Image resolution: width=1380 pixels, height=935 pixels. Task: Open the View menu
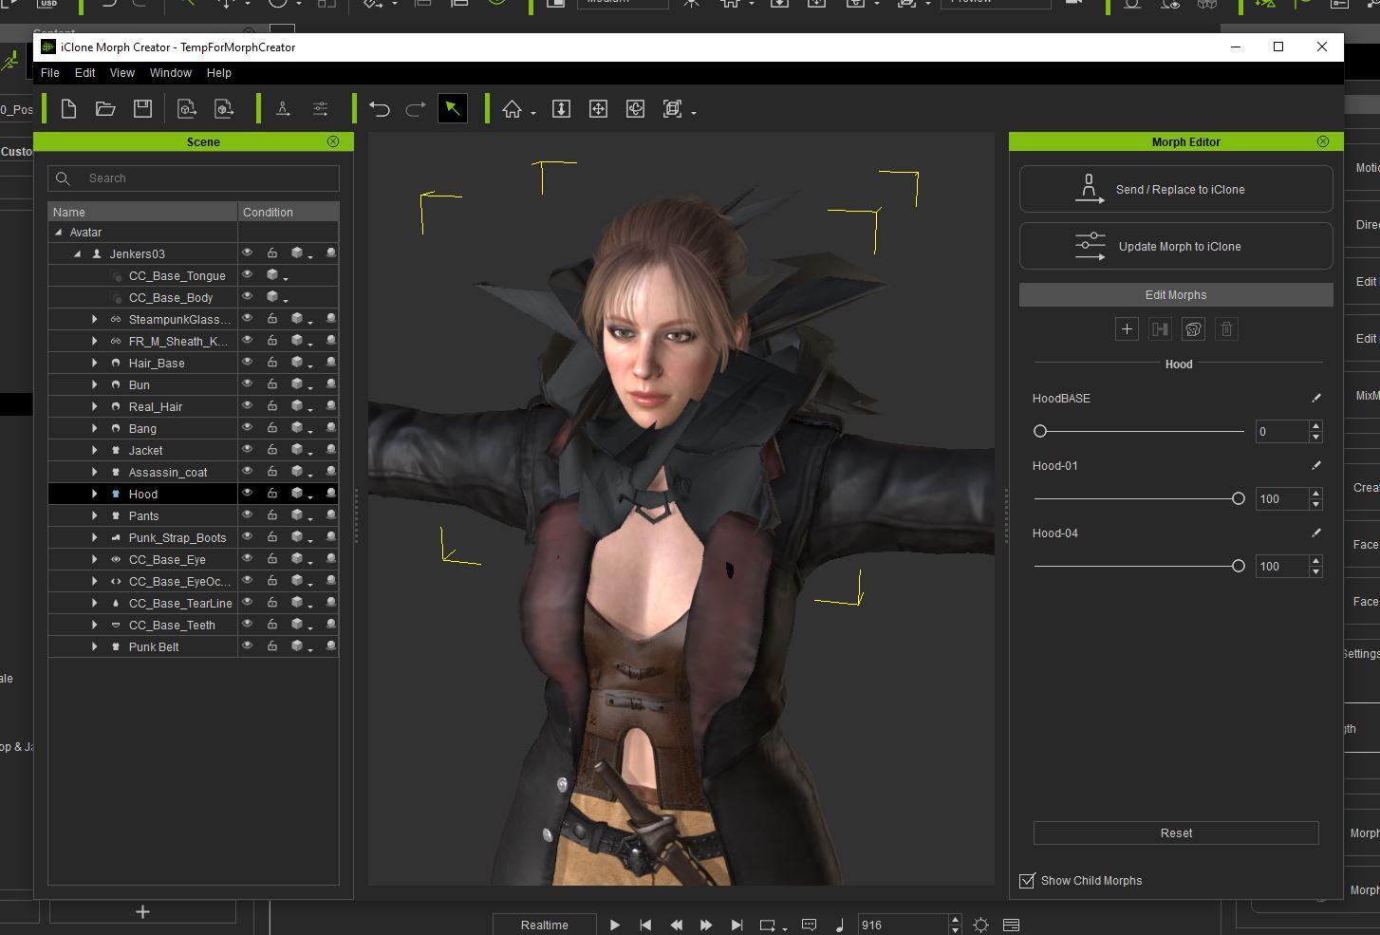(122, 73)
